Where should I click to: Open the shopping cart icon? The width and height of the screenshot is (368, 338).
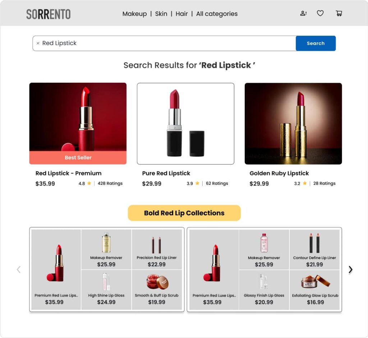point(339,13)
